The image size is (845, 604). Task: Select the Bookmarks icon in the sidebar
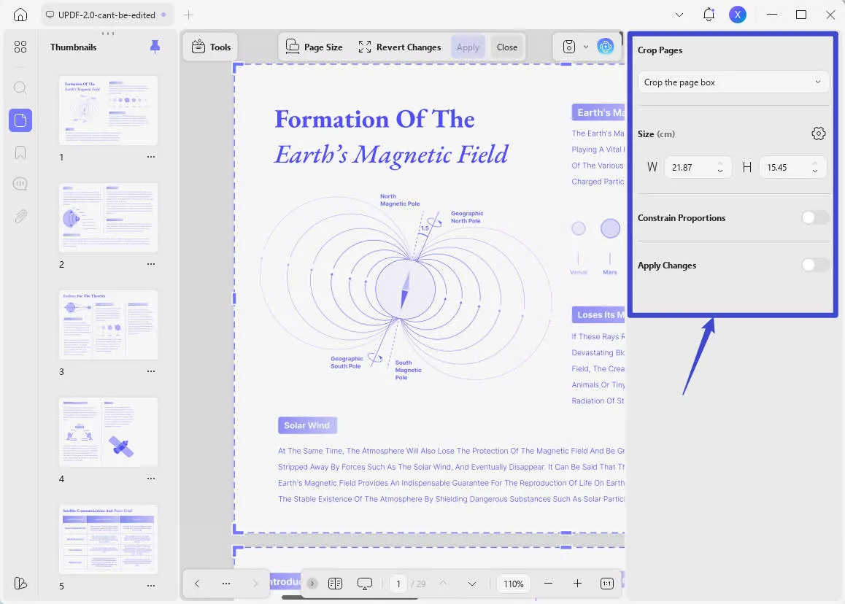(20, 152)
